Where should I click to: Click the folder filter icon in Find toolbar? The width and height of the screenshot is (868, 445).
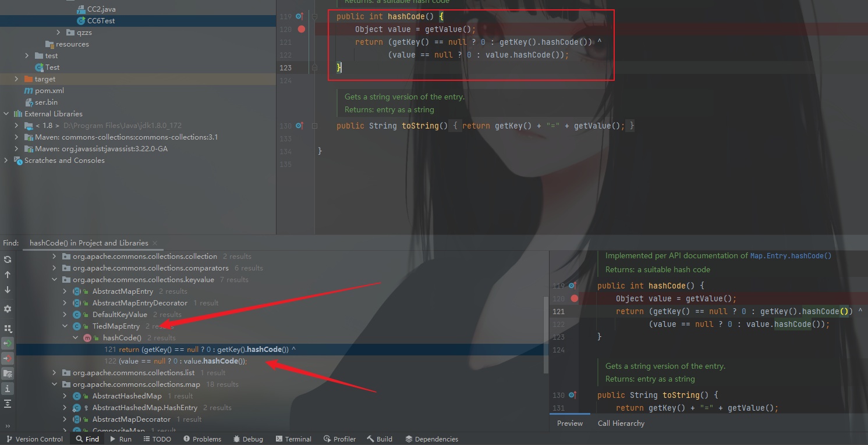click(x=8, y=373)
